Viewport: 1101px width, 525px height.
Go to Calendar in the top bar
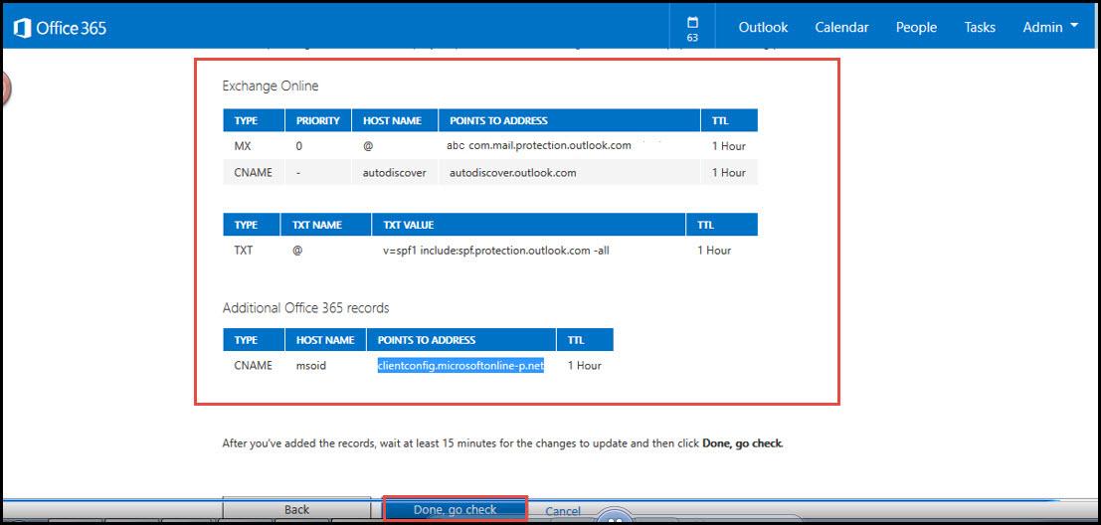point(841,28)
